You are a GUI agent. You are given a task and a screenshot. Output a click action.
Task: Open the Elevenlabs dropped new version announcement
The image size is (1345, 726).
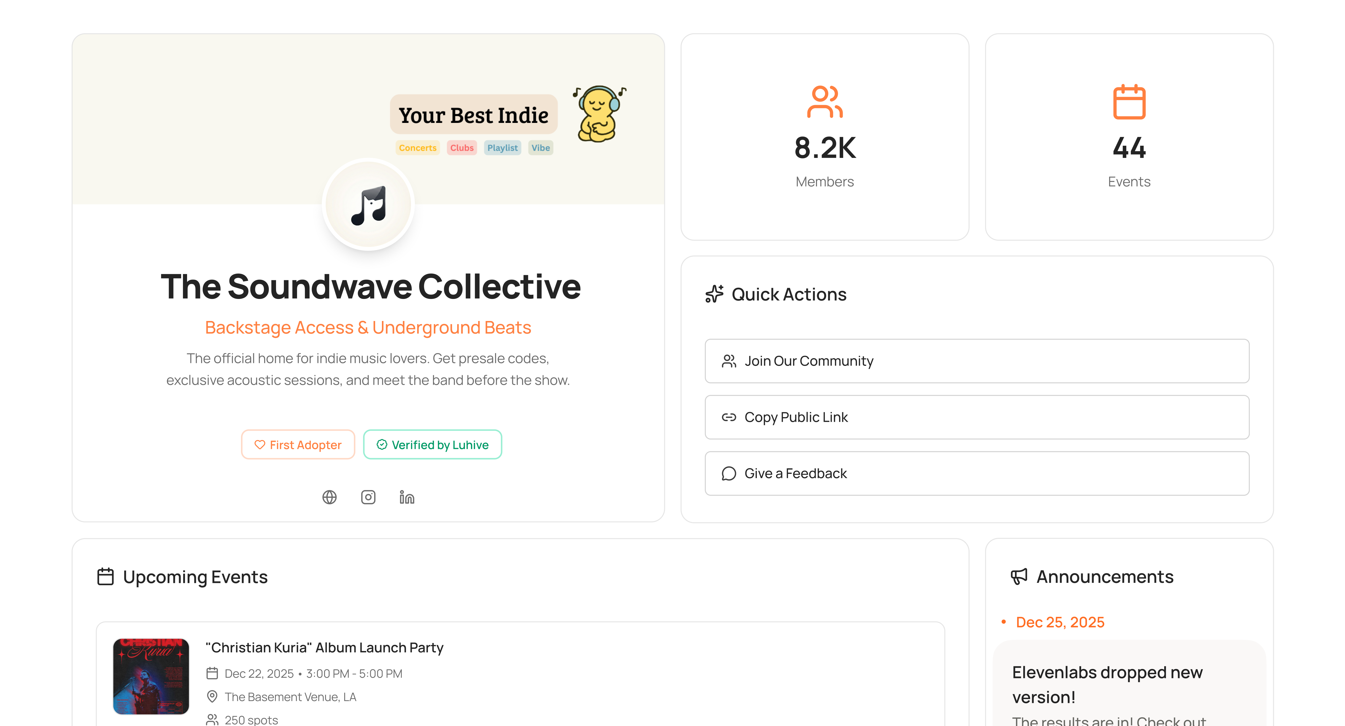(x=1107, y=684)
